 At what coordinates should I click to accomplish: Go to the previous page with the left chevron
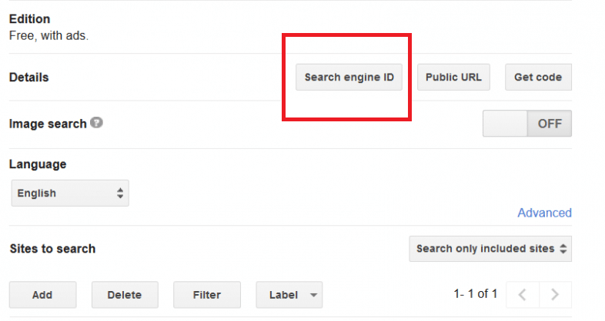[x=523, y=294]
